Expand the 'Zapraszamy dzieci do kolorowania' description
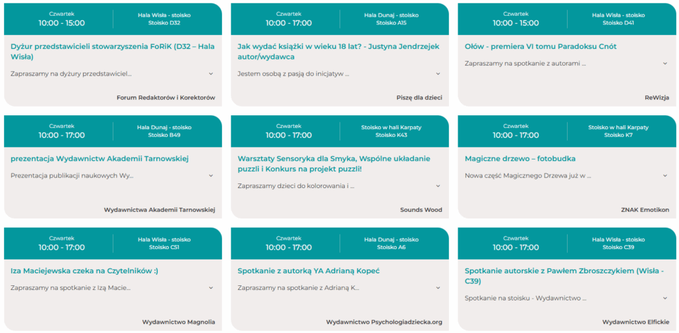Screen dimensions: 679x333 (438, 186)
